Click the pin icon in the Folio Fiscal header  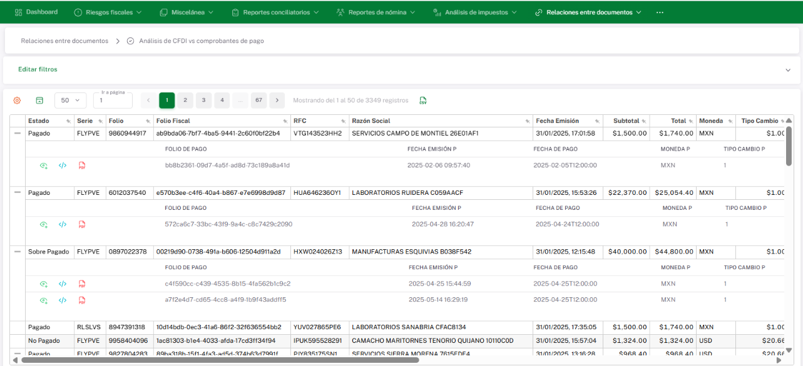285,121
